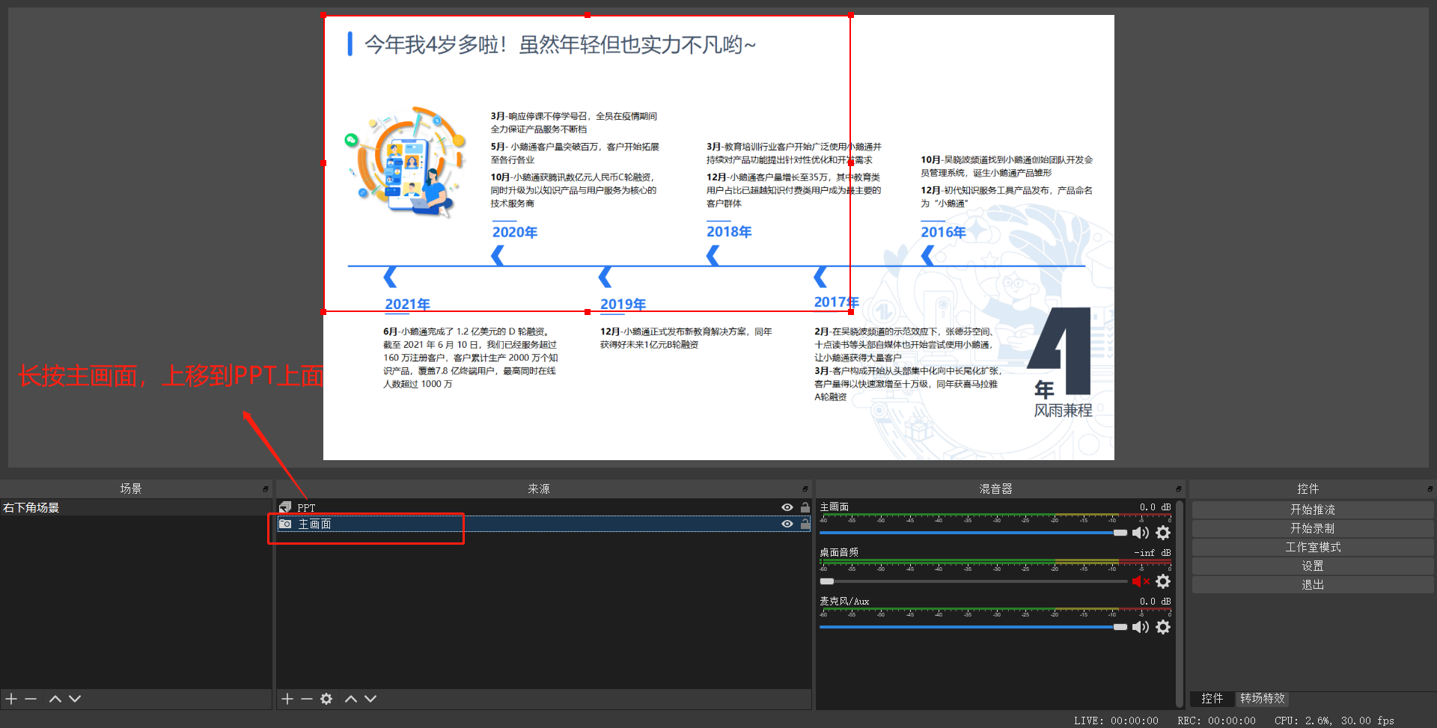
Task: Select the 右下角场景 scene
Action: 135,507
